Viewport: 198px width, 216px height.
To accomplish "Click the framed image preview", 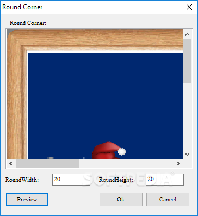I will point(95,94).
